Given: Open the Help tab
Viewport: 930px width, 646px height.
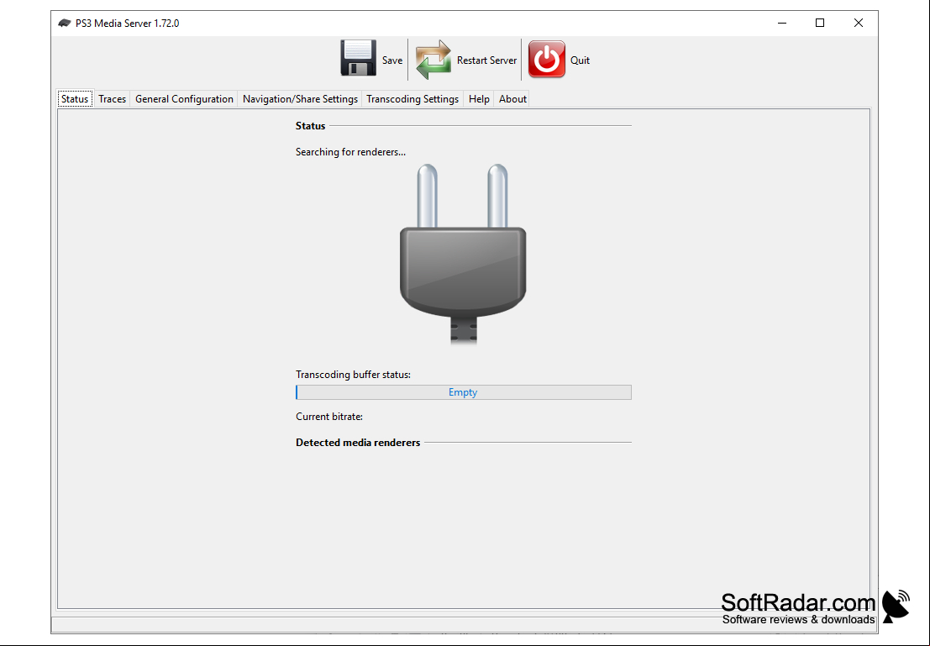Looking at the screenshot, I should [x=479, y=99].
